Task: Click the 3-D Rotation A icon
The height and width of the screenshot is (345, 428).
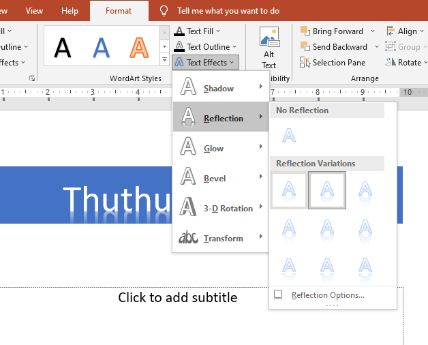Action: click(188, 207)
